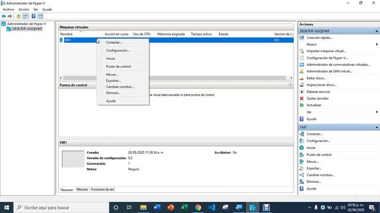Open Administrador de conmutadores virtuales icon
This screenshot has height=213, width=380.
click(x=302, y=64)
